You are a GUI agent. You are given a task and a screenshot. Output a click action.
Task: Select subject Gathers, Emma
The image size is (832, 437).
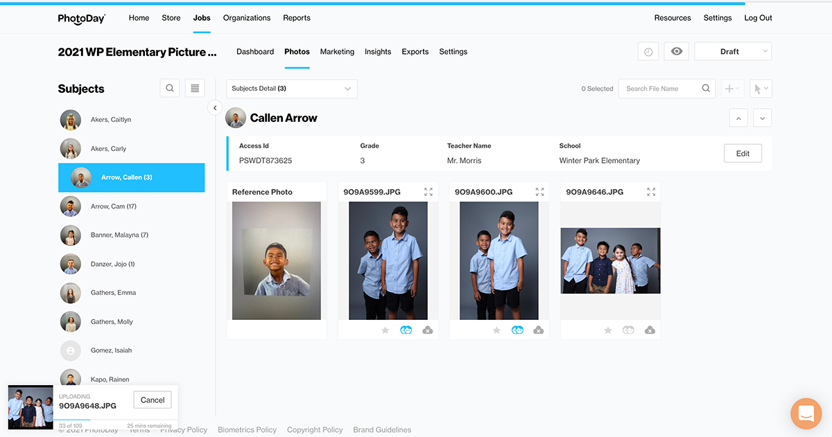point(131,293)
